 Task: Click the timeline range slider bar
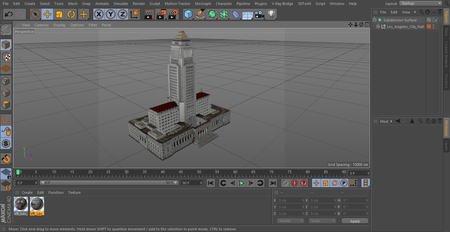click(109, 183)
